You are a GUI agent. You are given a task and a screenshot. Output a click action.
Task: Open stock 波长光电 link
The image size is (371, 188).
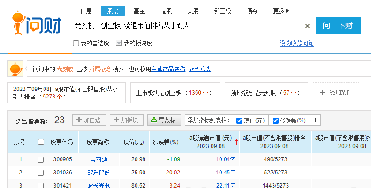[x=98, y=185]
